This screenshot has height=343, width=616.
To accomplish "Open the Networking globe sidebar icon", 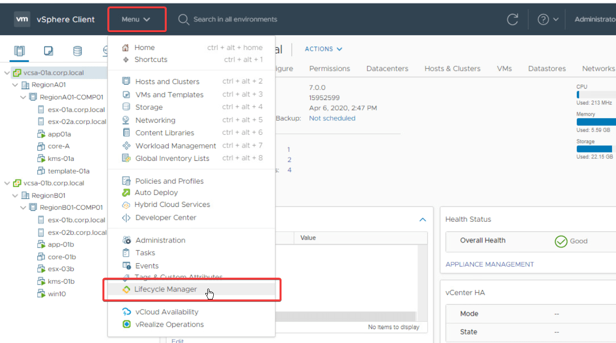I will (x=106, y=50).
